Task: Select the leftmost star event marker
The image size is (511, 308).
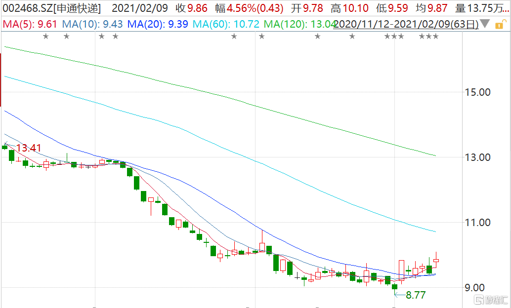Action: click(46, 37)
